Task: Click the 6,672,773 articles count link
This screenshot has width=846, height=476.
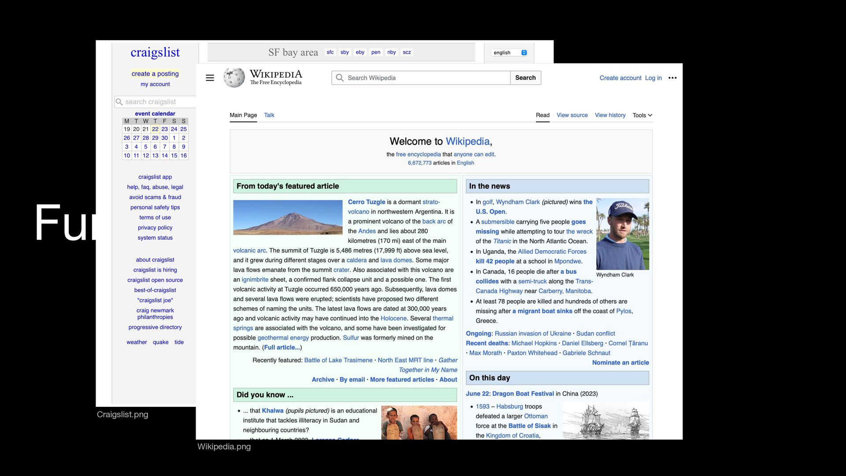Action: (419, 163)
